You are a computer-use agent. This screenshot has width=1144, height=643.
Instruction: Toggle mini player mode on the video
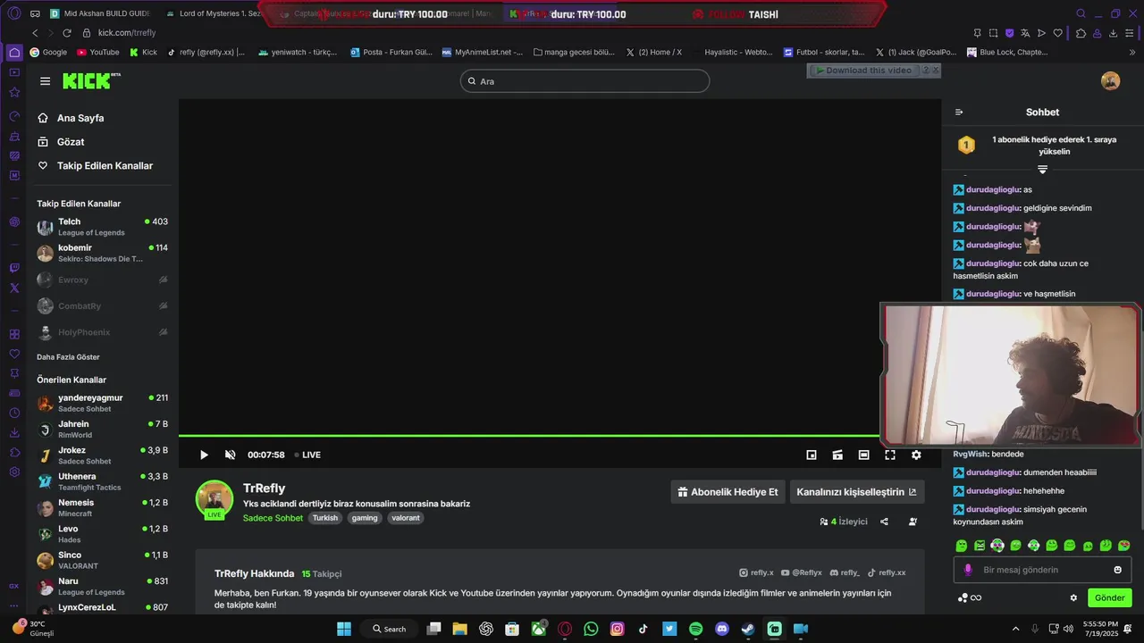(812, 455)
